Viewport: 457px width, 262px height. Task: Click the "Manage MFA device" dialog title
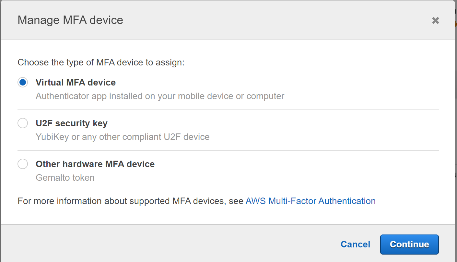70,20
